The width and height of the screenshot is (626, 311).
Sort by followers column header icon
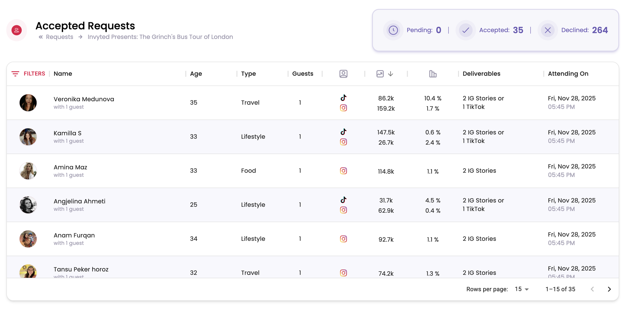click(380, 74)
